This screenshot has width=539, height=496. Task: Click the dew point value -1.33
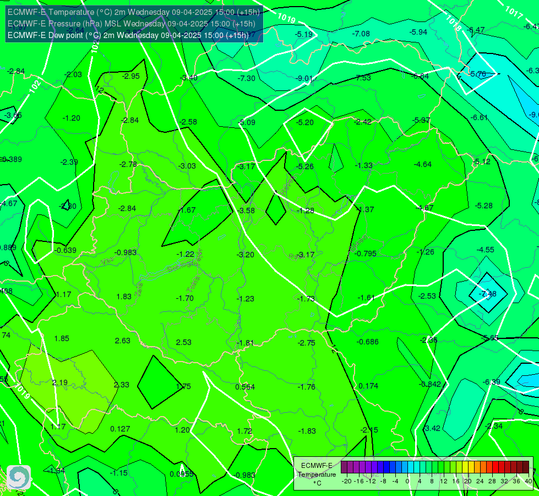[x=364, y=165]
